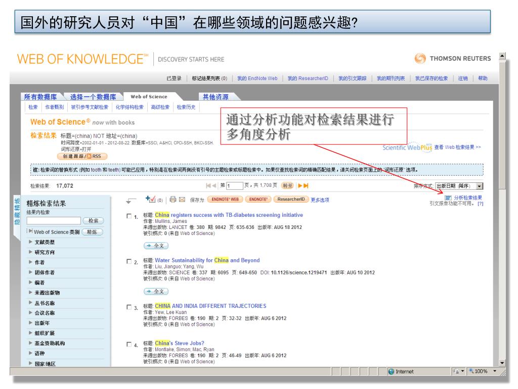Click the page number input field
Screen dimensions: 518x389
click(x=235, y=186)
